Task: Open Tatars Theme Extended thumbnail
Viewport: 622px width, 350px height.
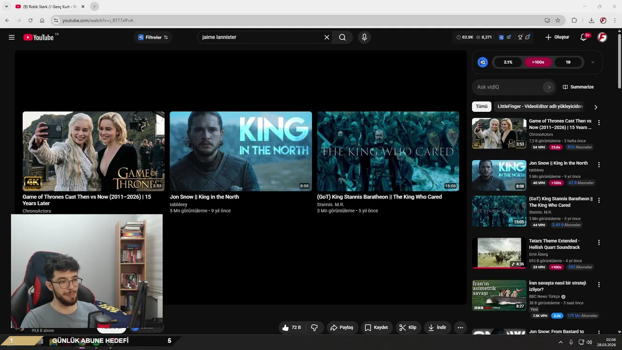Action: 499,253
